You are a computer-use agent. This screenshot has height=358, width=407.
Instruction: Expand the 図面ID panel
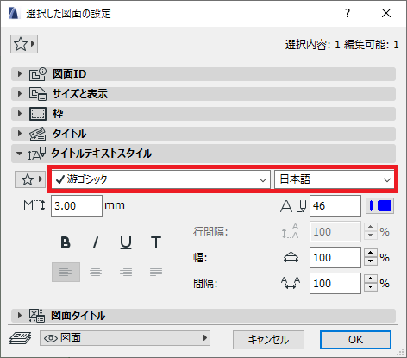point(20,74)
